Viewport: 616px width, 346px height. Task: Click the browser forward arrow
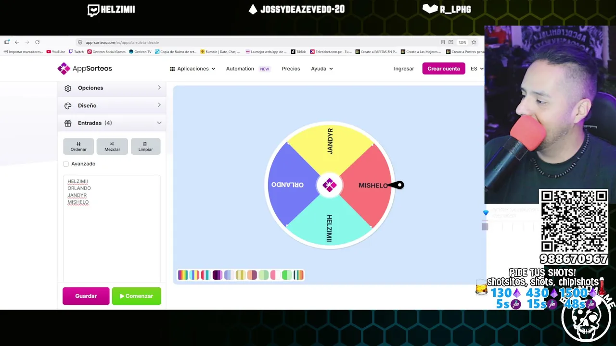point(27,42)
